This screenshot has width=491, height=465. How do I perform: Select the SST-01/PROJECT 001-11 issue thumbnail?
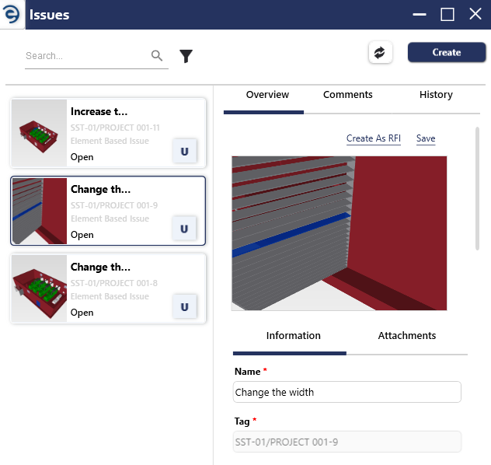point(39,133)
